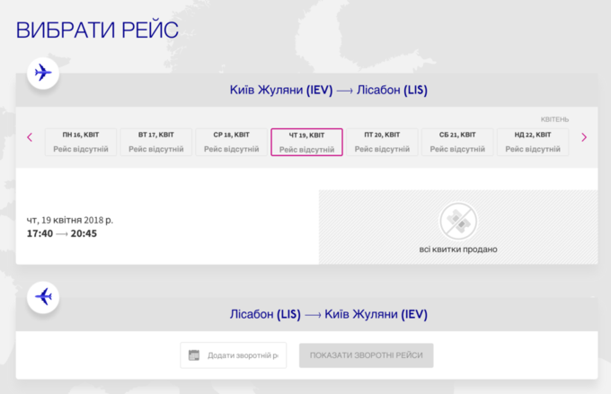
Task: Choose the СР 18, КВІТ date
Action: [x=232, y=142]
